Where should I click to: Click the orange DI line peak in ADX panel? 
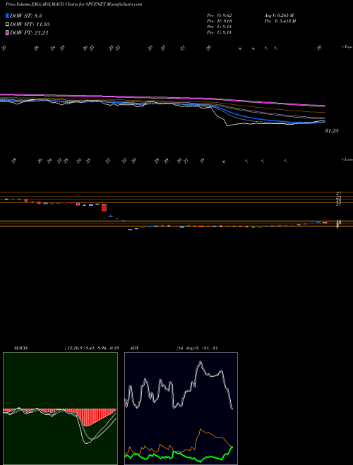pyautogui.click(x=201, y=429)
